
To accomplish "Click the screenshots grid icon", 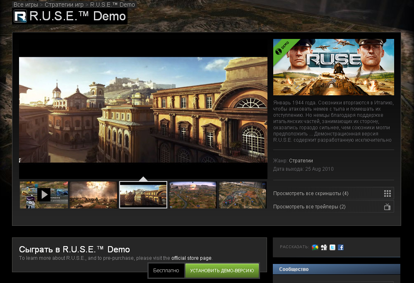I will pyautogui.click(x=388, y=194).
